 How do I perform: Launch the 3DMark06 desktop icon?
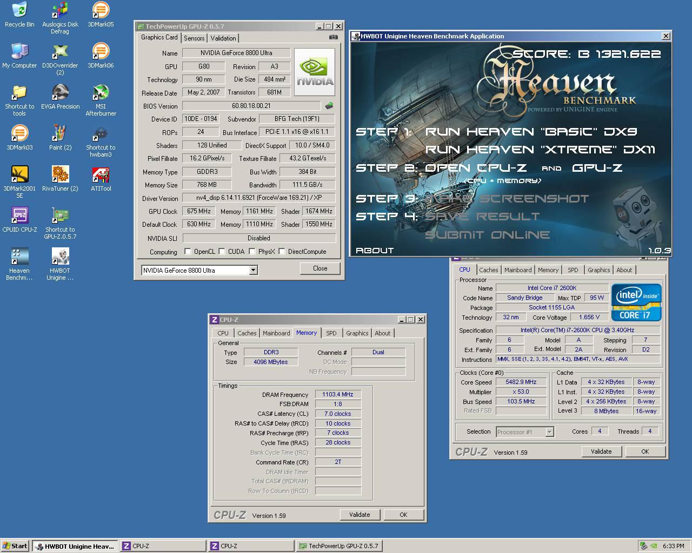101,56
